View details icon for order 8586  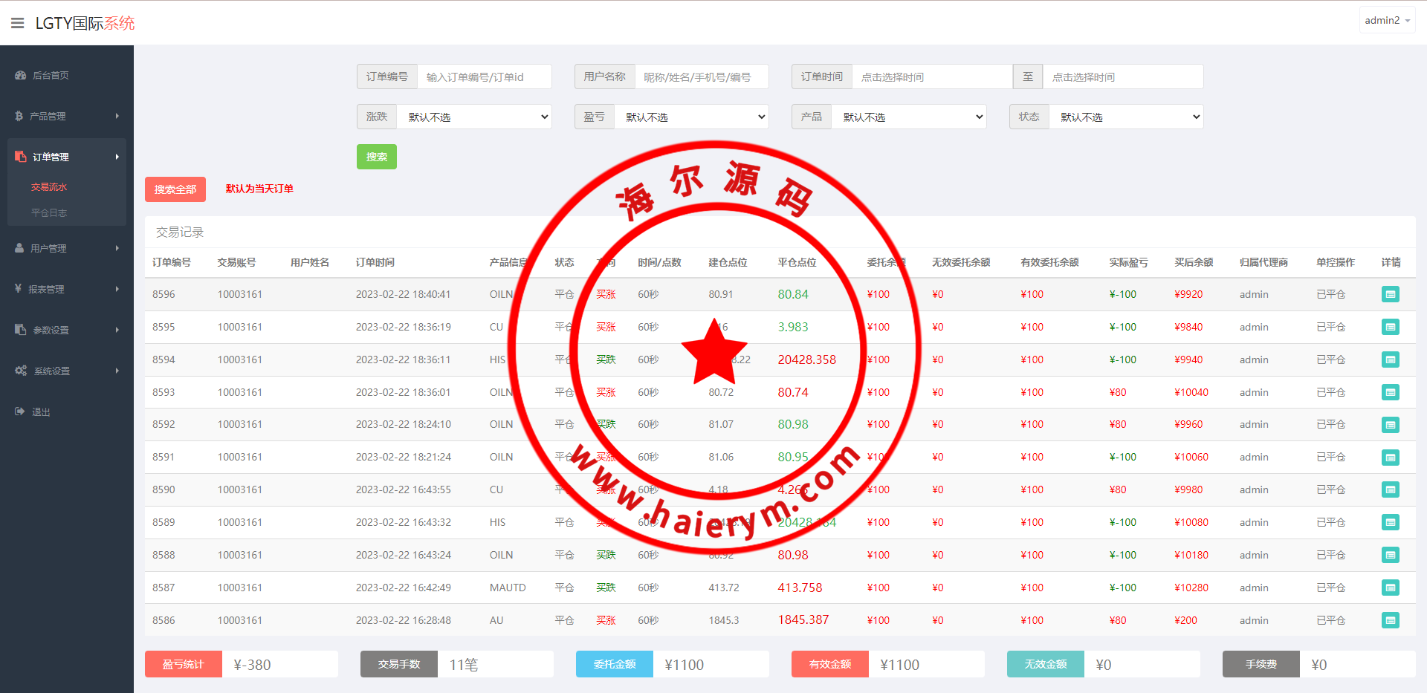click(1390, 620)
